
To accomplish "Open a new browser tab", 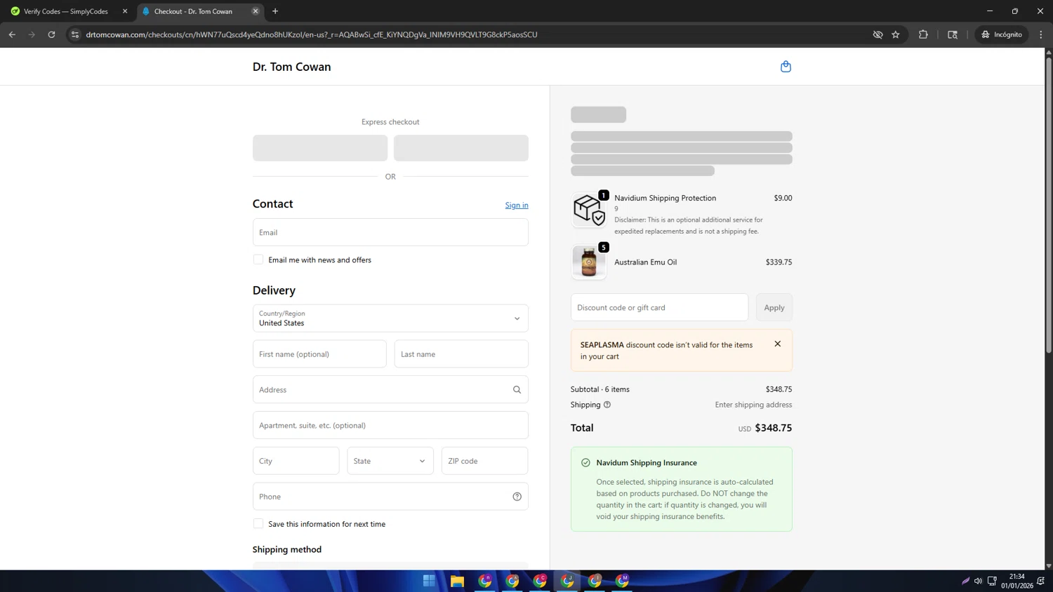I will pos(275,11).
